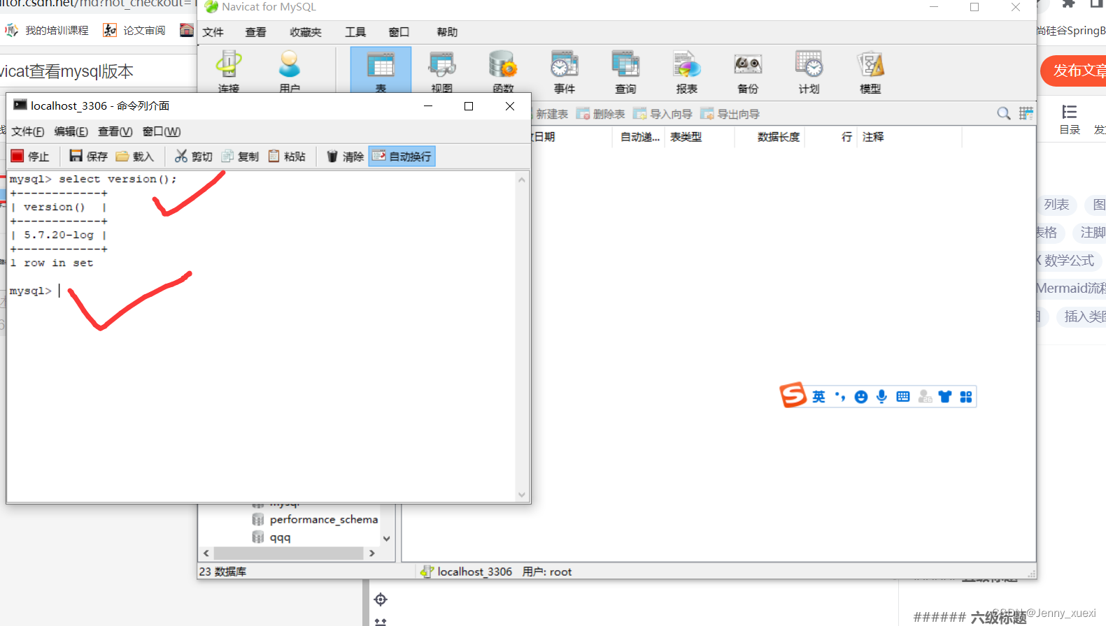Viewport: 1106px width, 626px height.
Task: Sort by 自动递增 column header
Action: [x=639, y=137]
